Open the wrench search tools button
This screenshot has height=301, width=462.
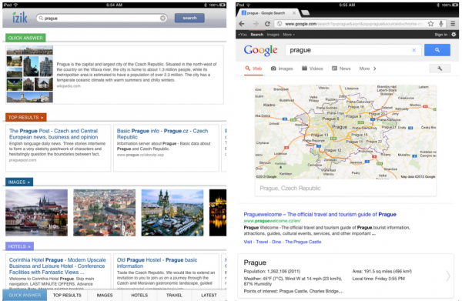click(x=440, y=69)
